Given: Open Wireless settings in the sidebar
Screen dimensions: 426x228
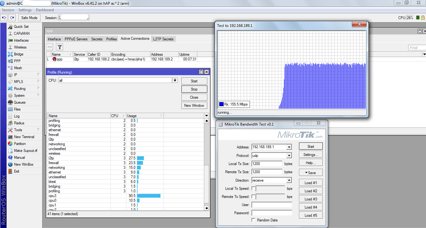Looking at the screenshot, I should tap(20, 47).
